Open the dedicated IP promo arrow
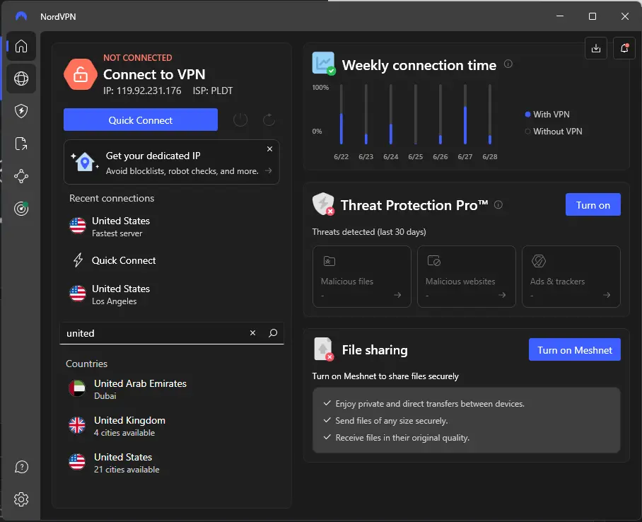 tap(268, 170)
